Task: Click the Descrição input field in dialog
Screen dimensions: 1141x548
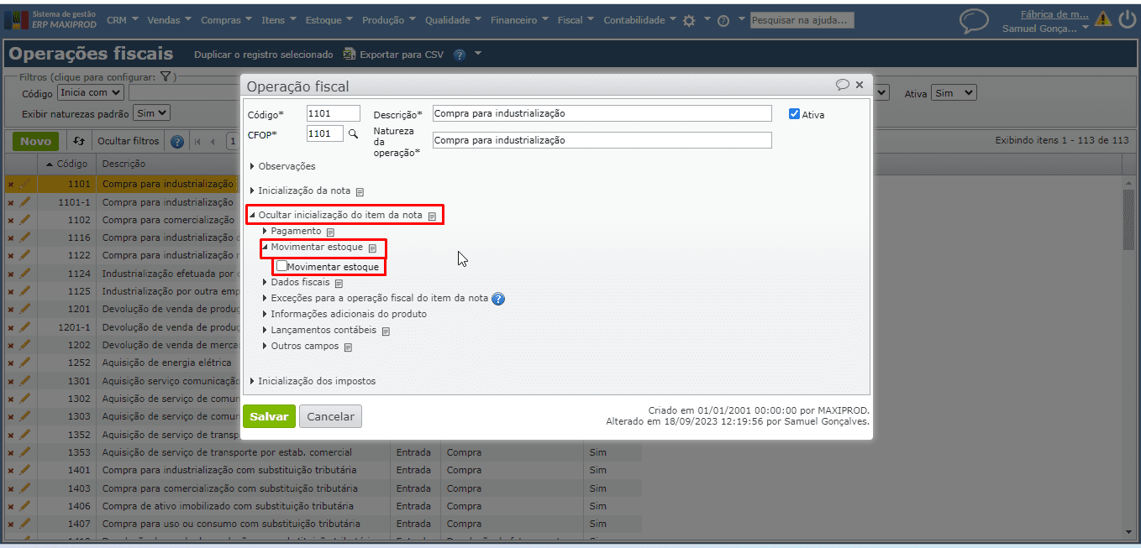Action: (602, 113)
